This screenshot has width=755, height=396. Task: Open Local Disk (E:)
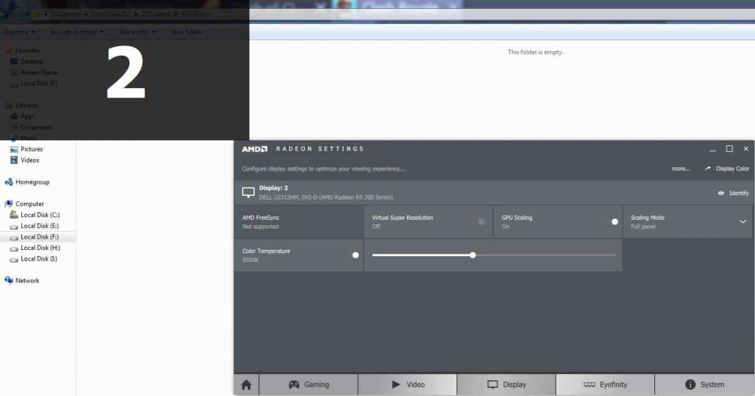40,225
